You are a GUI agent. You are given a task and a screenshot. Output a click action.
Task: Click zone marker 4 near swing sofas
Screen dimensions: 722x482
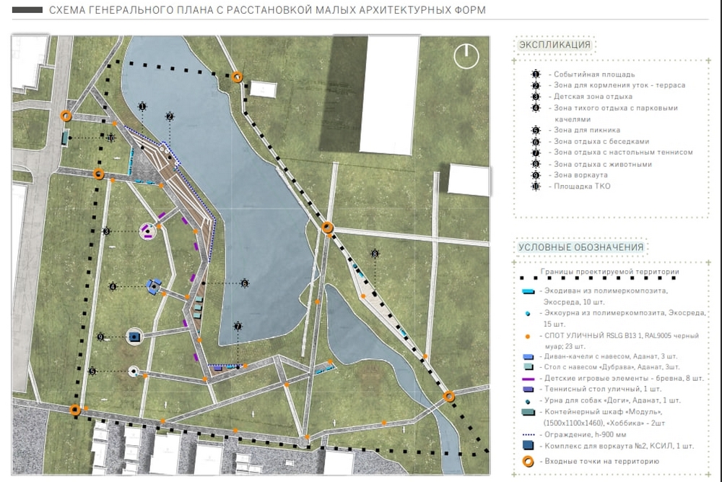click(x=113, y=286)
